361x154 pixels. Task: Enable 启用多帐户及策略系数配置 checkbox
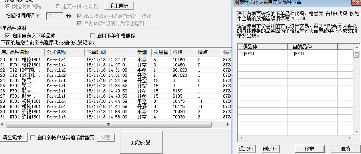pyautogui.click(x=32, y=138)
